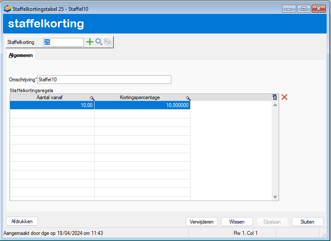Click the Wissen button

(237, 222)
